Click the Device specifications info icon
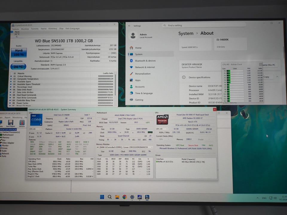The image size is (287, 215). (x=184, y=77)
